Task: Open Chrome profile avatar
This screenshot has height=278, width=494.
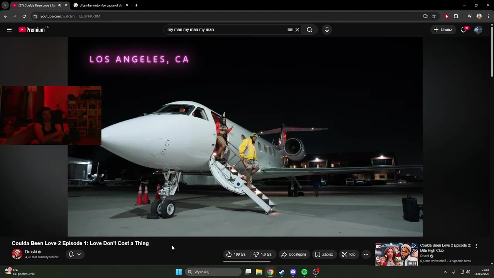Action: (479, 16)
